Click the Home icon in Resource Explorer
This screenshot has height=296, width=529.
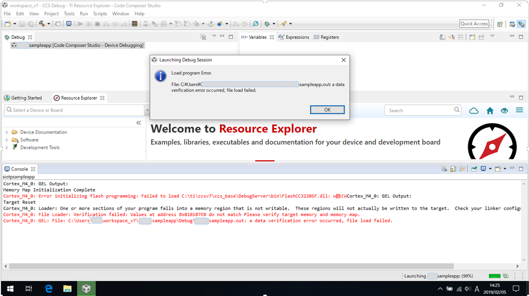point(490,110)
